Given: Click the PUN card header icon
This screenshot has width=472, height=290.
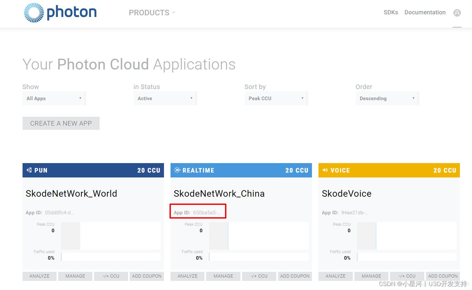Looking at the screenshot, I should pos(29,170).
